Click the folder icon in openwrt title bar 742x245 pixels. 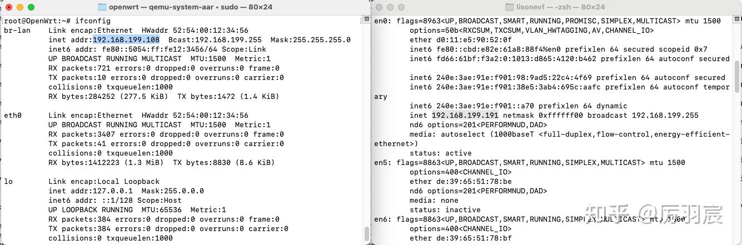[102, 7]
